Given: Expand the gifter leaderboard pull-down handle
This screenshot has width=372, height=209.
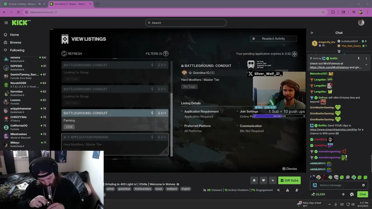Looking at the screenshot, I should 339,51.
